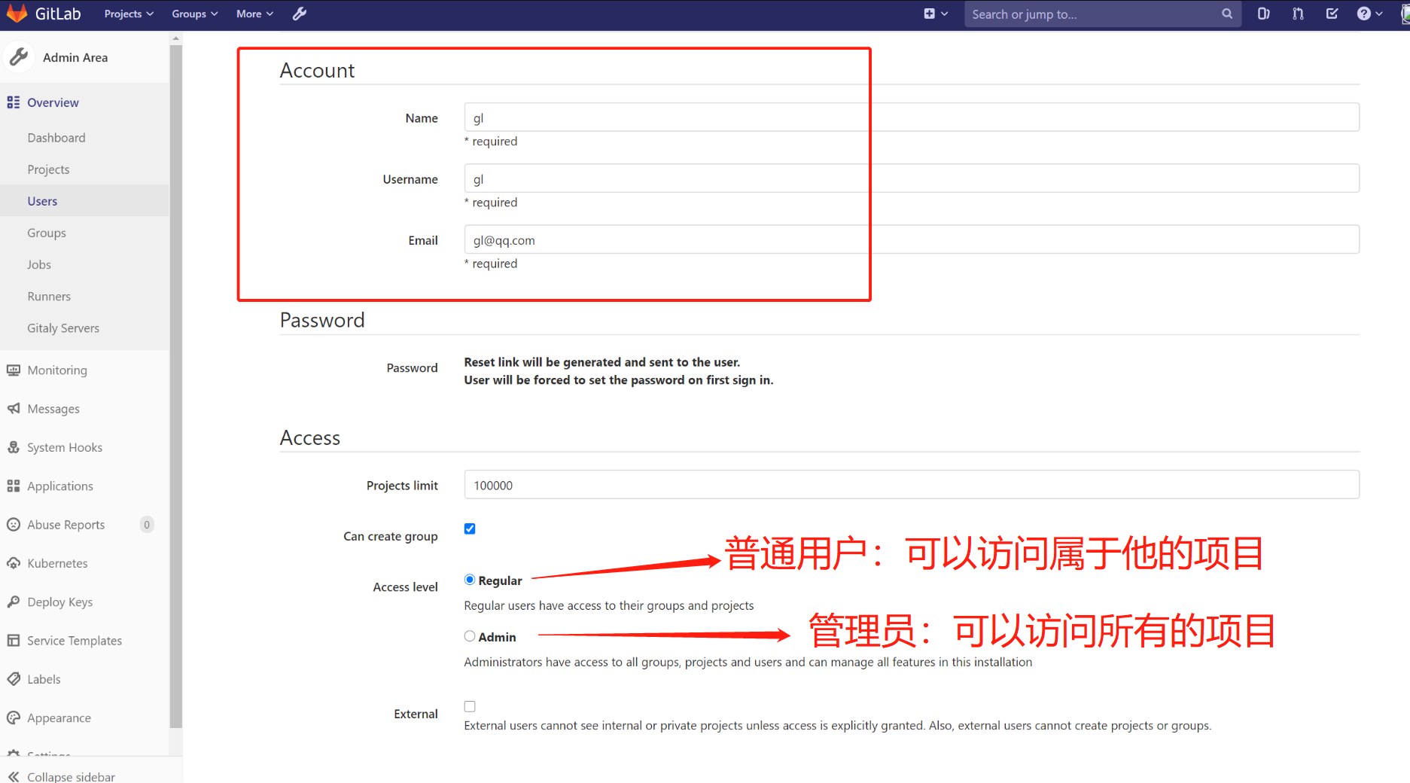Click into the Username input field
The width and height of the screenshot is (1410, 783).
912,178
